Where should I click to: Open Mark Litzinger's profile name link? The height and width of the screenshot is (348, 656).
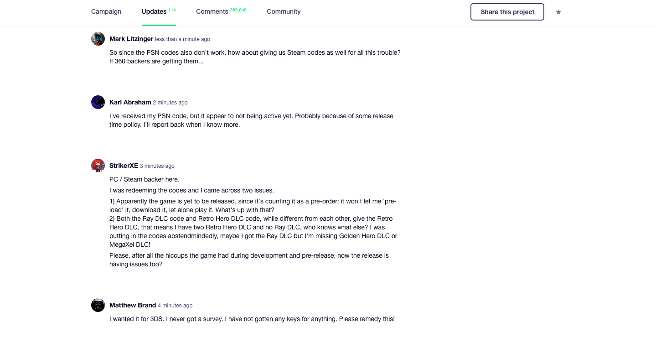click(x=131, y=39)
